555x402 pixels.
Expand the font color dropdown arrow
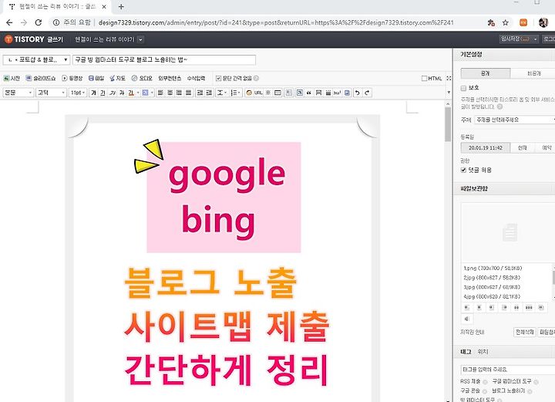point(138,93)
